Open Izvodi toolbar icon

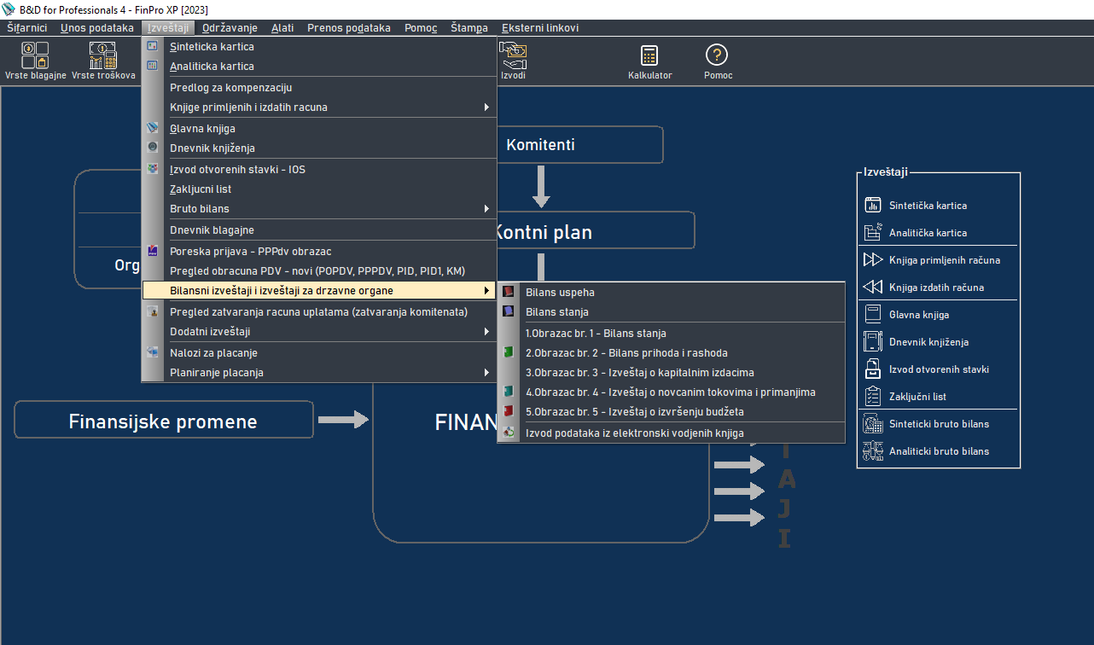pos(513,55)
